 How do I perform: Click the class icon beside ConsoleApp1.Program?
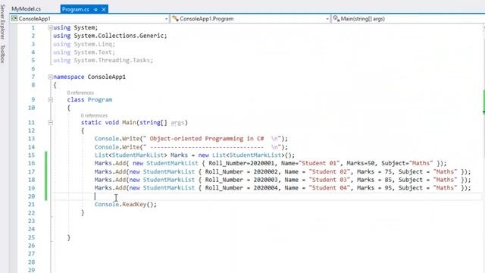[175, 18]
